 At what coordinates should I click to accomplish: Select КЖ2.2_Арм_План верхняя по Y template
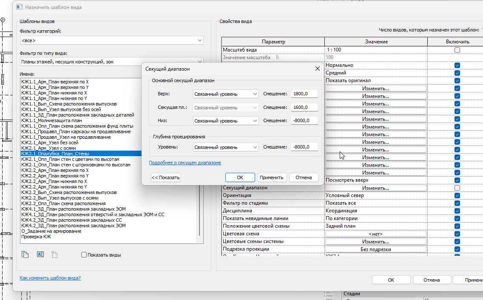click(55, 176)
